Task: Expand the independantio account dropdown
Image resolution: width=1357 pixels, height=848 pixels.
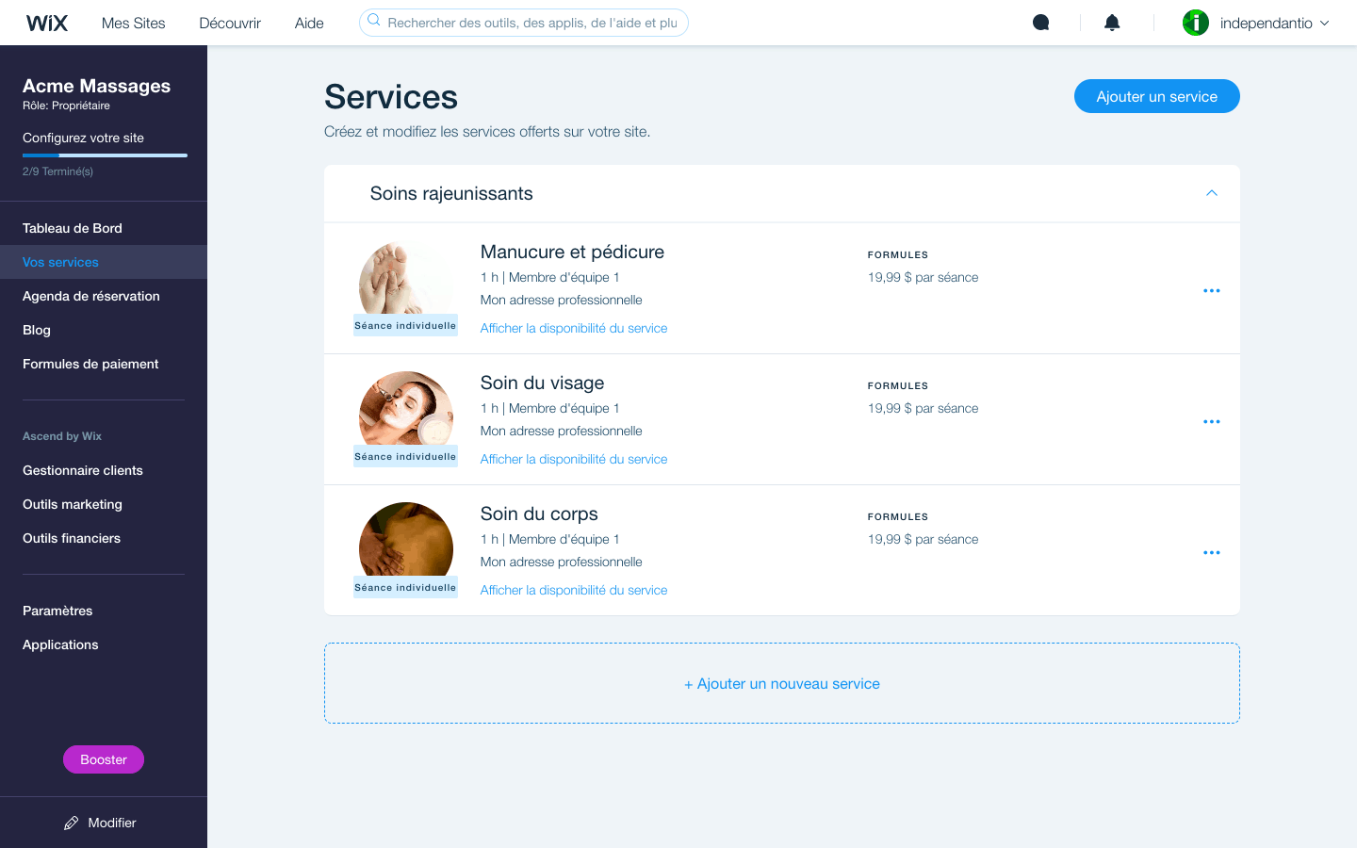Action: point(1324,23)
